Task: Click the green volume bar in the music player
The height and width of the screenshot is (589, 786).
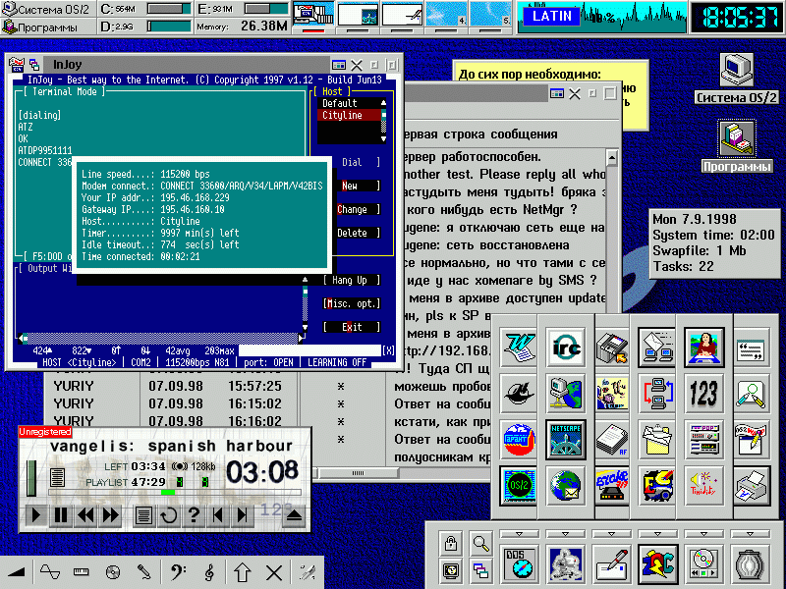Action: click(x=31, y=478)
